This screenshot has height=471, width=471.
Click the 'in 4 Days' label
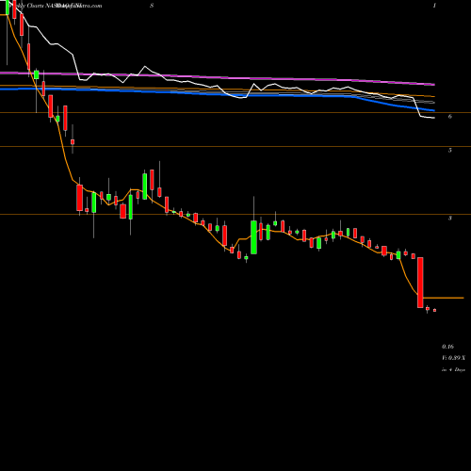point(453,370)
